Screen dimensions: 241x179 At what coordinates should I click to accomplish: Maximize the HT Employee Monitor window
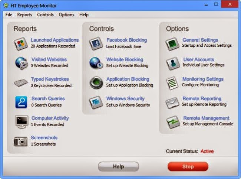(216, 4)
